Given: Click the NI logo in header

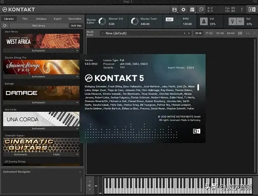Looking at the screenshot, I should pyautogui.click(x=252, y=10).
